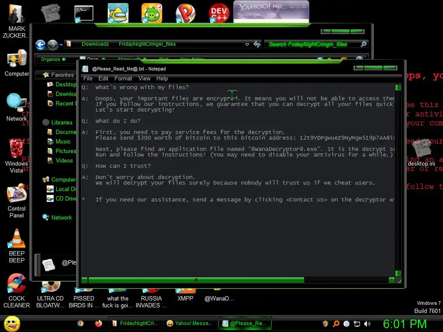This screenshot has width=443, height=332.
Task: Select Videos library in navigation pane
Action: pos(61,161)
